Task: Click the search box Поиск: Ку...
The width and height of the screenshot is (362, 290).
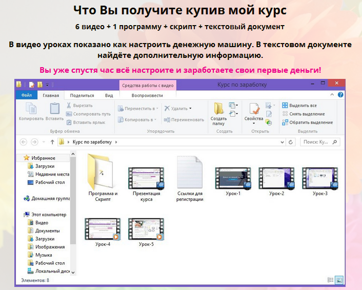Action: pos(320,142)
